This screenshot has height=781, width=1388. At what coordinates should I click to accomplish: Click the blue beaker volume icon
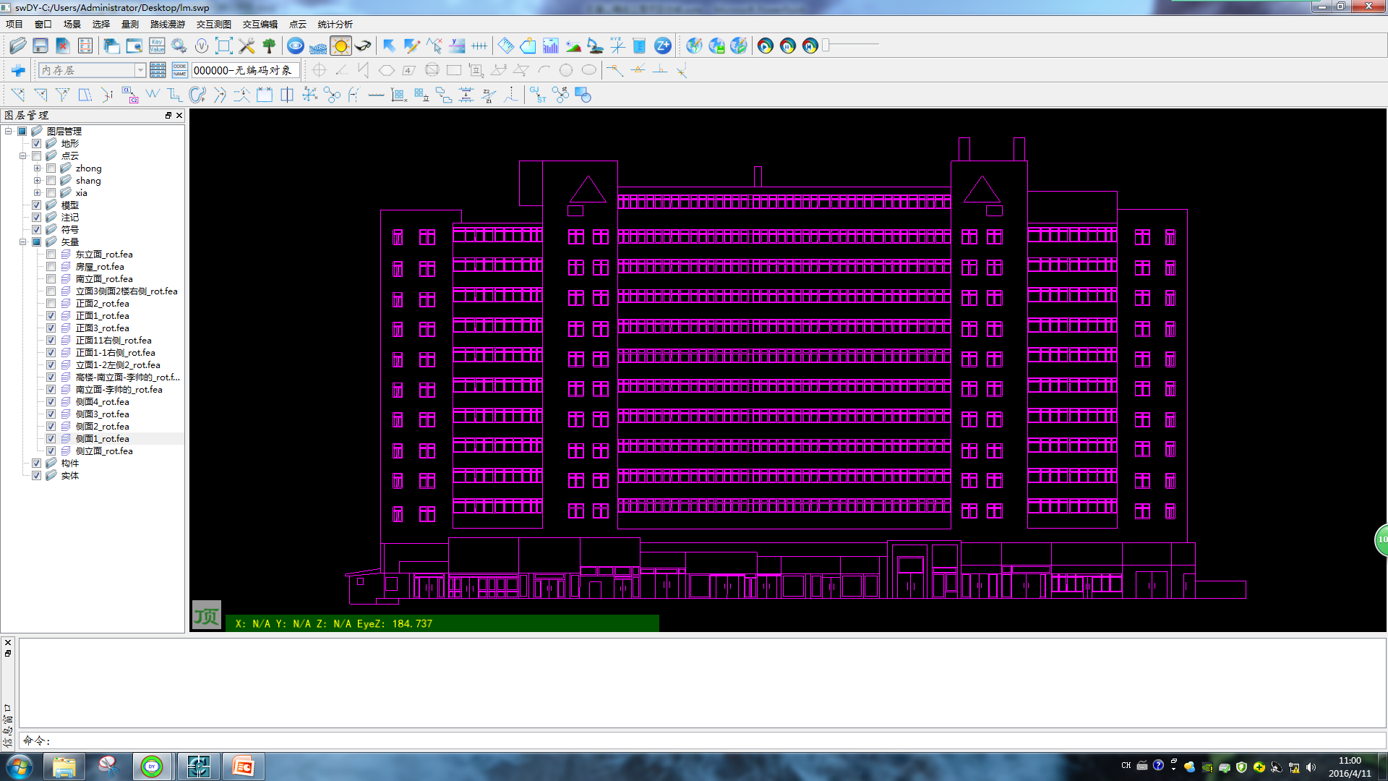[x=639, y=46]
